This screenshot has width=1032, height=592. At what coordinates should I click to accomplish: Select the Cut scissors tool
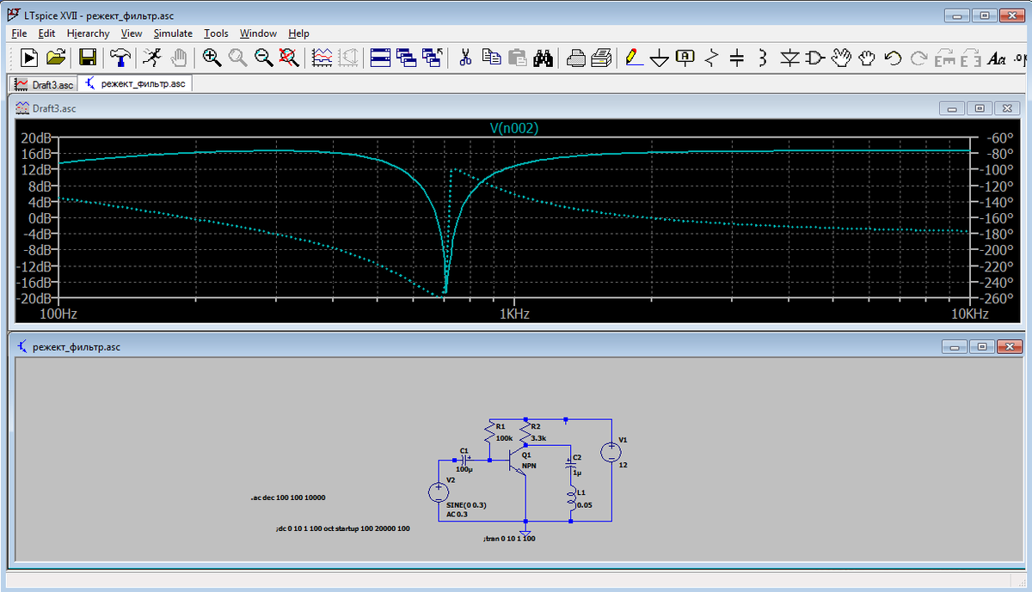click(x=465, y=58)
